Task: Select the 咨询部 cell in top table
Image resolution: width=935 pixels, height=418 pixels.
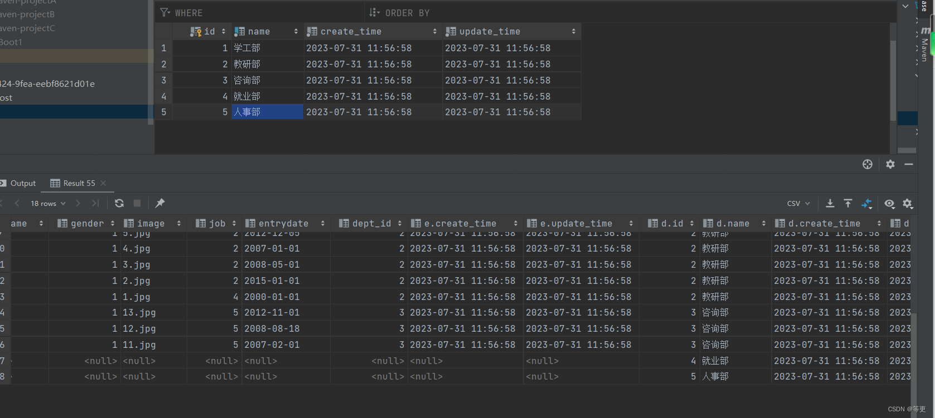Action: [x=268, y=80]
